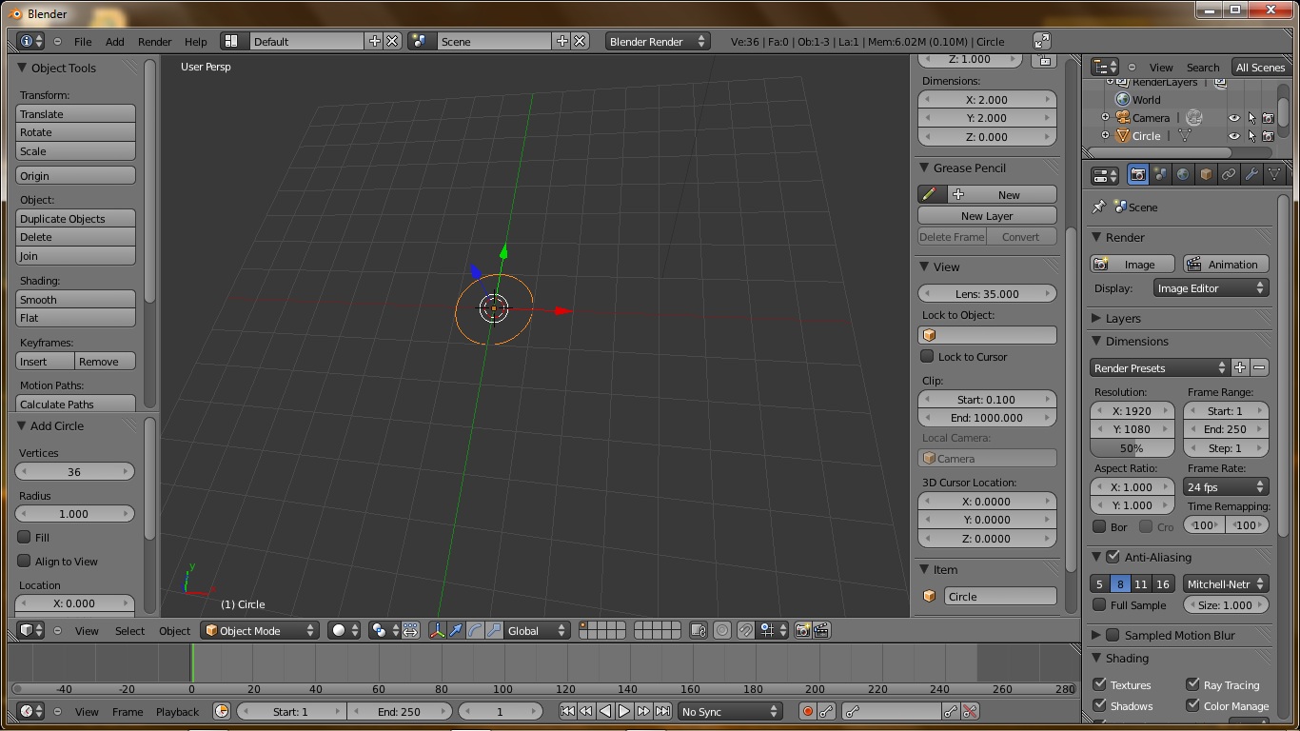Play the animation in reverse
1300x731 pixels.
point(605,711)
